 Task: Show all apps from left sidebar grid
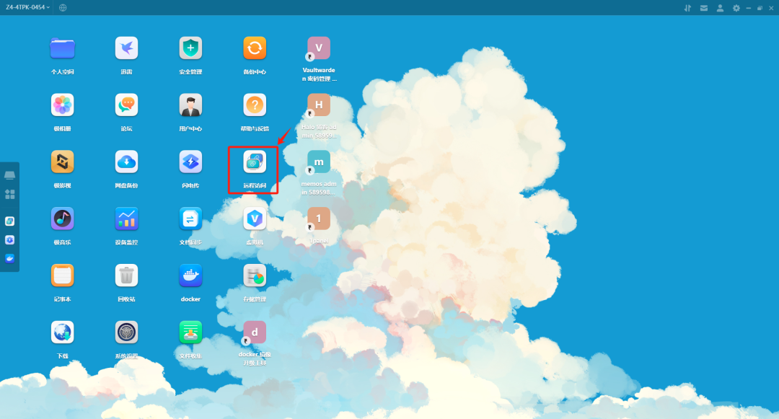[10, 193]
